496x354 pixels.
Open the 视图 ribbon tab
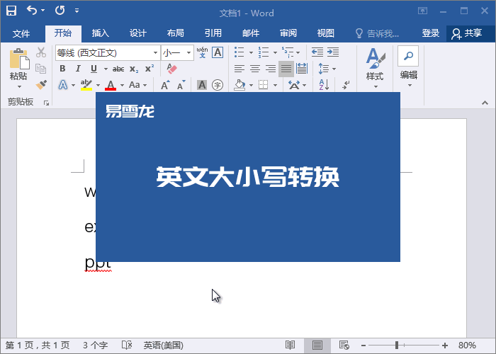click(x=326, y=33)
